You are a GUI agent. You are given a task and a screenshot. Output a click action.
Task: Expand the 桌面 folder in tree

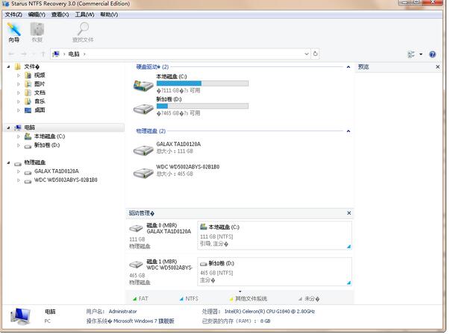(19, 110)
